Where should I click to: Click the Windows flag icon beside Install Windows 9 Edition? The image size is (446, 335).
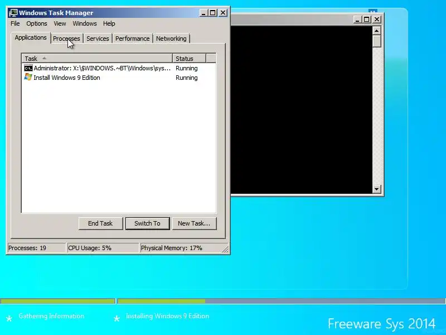click(28, 77)
